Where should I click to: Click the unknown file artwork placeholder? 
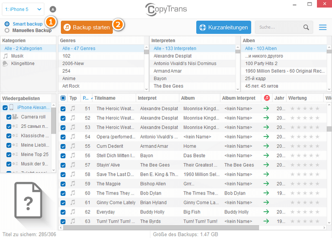tap(28, 200)
